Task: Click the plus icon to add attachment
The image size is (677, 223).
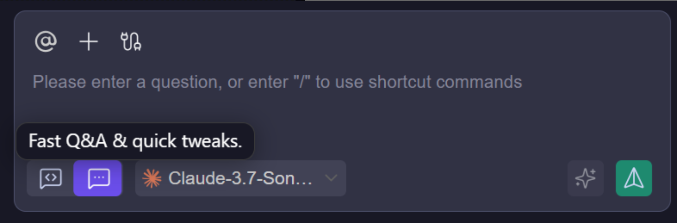Action: point(89,42)
